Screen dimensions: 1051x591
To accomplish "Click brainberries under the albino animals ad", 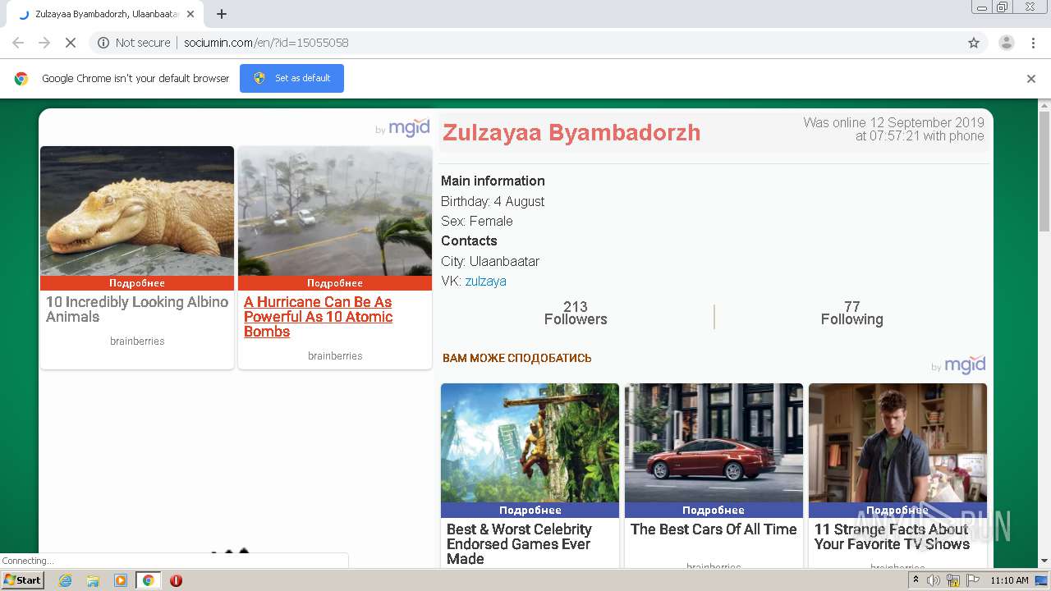I will click(x=137, y=341).
